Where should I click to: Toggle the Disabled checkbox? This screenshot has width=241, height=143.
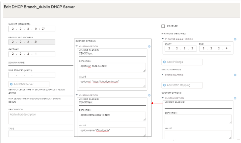[x=163, y=26]
